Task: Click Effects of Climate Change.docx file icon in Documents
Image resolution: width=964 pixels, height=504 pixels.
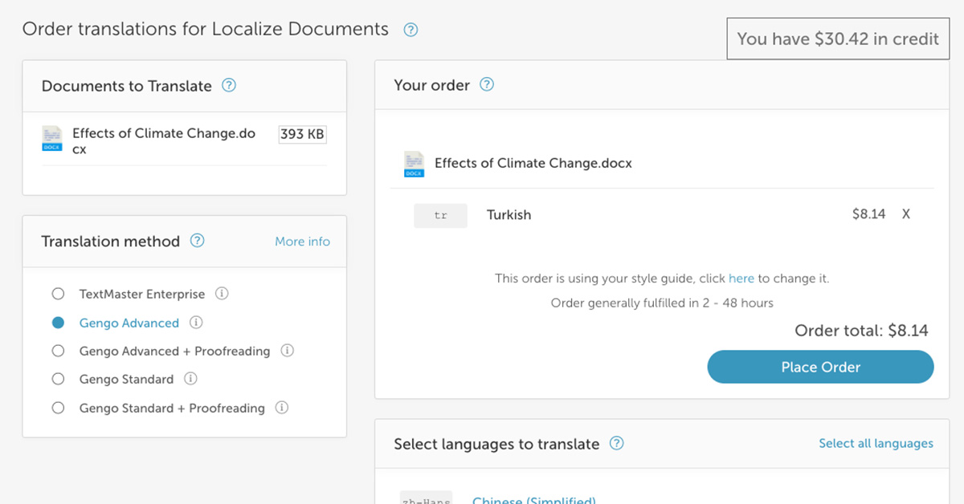Action: tap(52, 138)
